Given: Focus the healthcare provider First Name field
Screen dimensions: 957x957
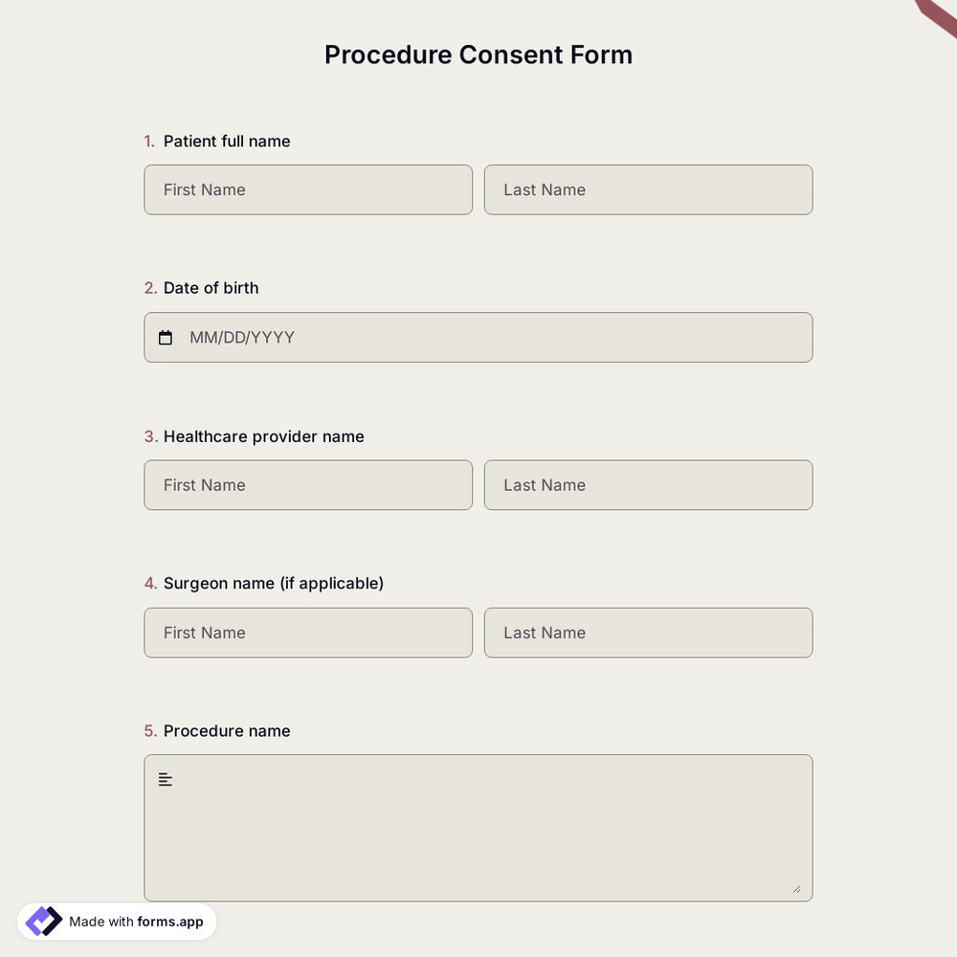Looking at the screenshot, I should 308,485.
